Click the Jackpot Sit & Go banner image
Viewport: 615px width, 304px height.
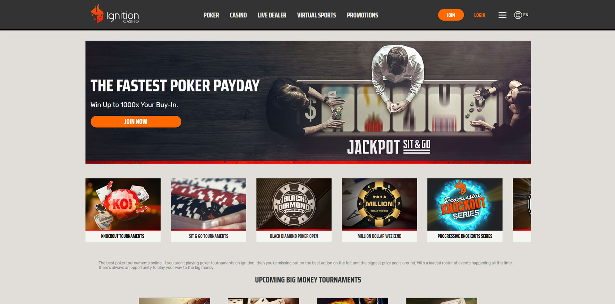click(308, 102)
